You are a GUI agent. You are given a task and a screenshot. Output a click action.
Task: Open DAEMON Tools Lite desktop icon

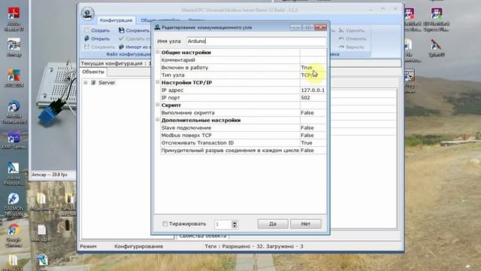[14, 204]
